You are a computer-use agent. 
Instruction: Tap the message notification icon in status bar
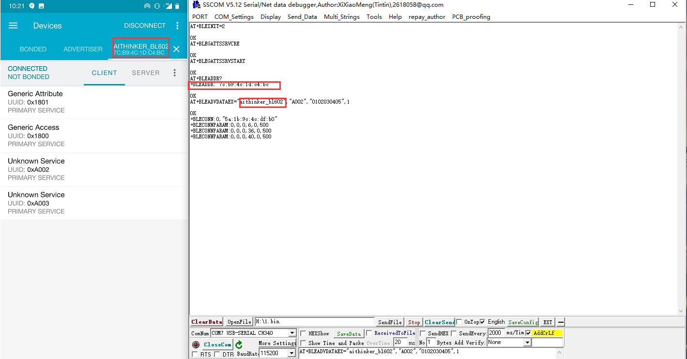click(32, 6)
